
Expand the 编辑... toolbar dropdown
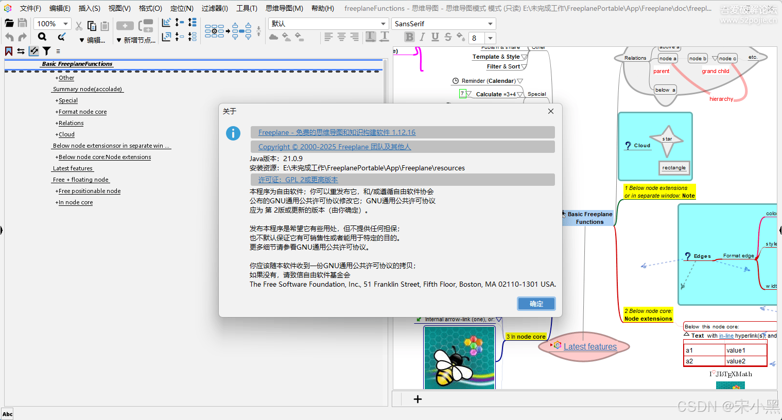92,40
